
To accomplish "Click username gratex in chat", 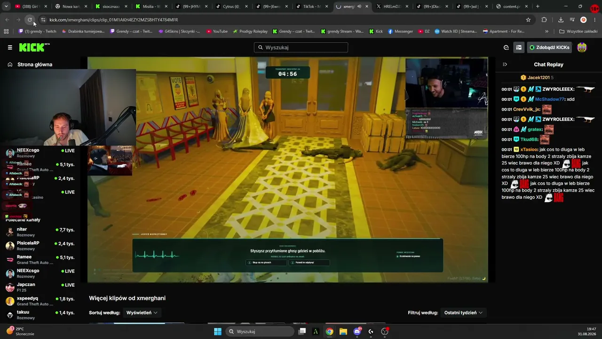I will click(x=535, y=129).
